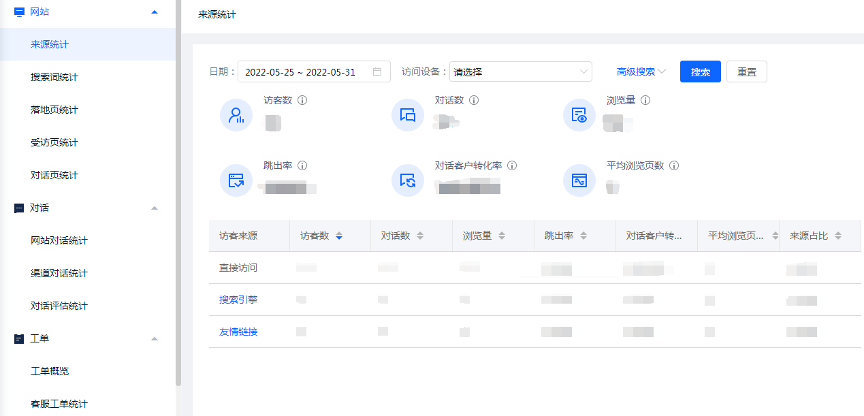Open the 搜索引擎 source link
The image size is (864, 416).
pyautogui.click(x=238, y=300)
